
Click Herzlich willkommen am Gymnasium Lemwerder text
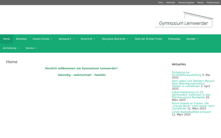click(x=81, y=68)
